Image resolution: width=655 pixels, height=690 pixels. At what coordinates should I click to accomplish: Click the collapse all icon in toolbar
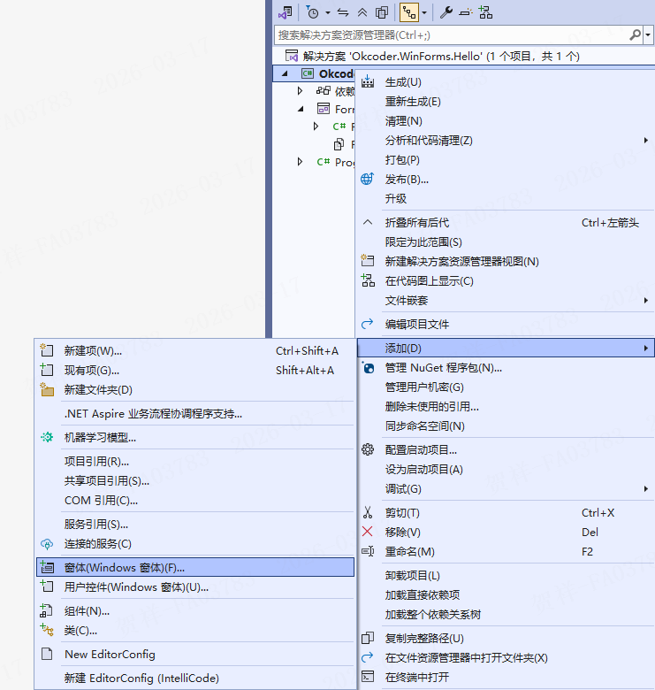362,12
